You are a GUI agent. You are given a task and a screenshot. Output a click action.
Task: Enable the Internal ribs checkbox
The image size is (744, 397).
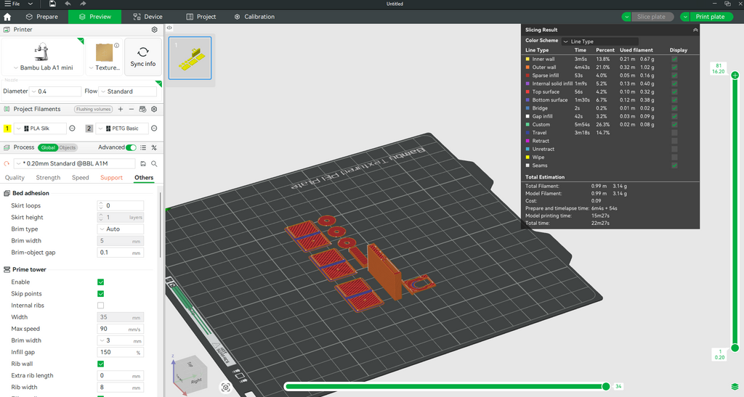pyautogui.click(x=100, y=306)
